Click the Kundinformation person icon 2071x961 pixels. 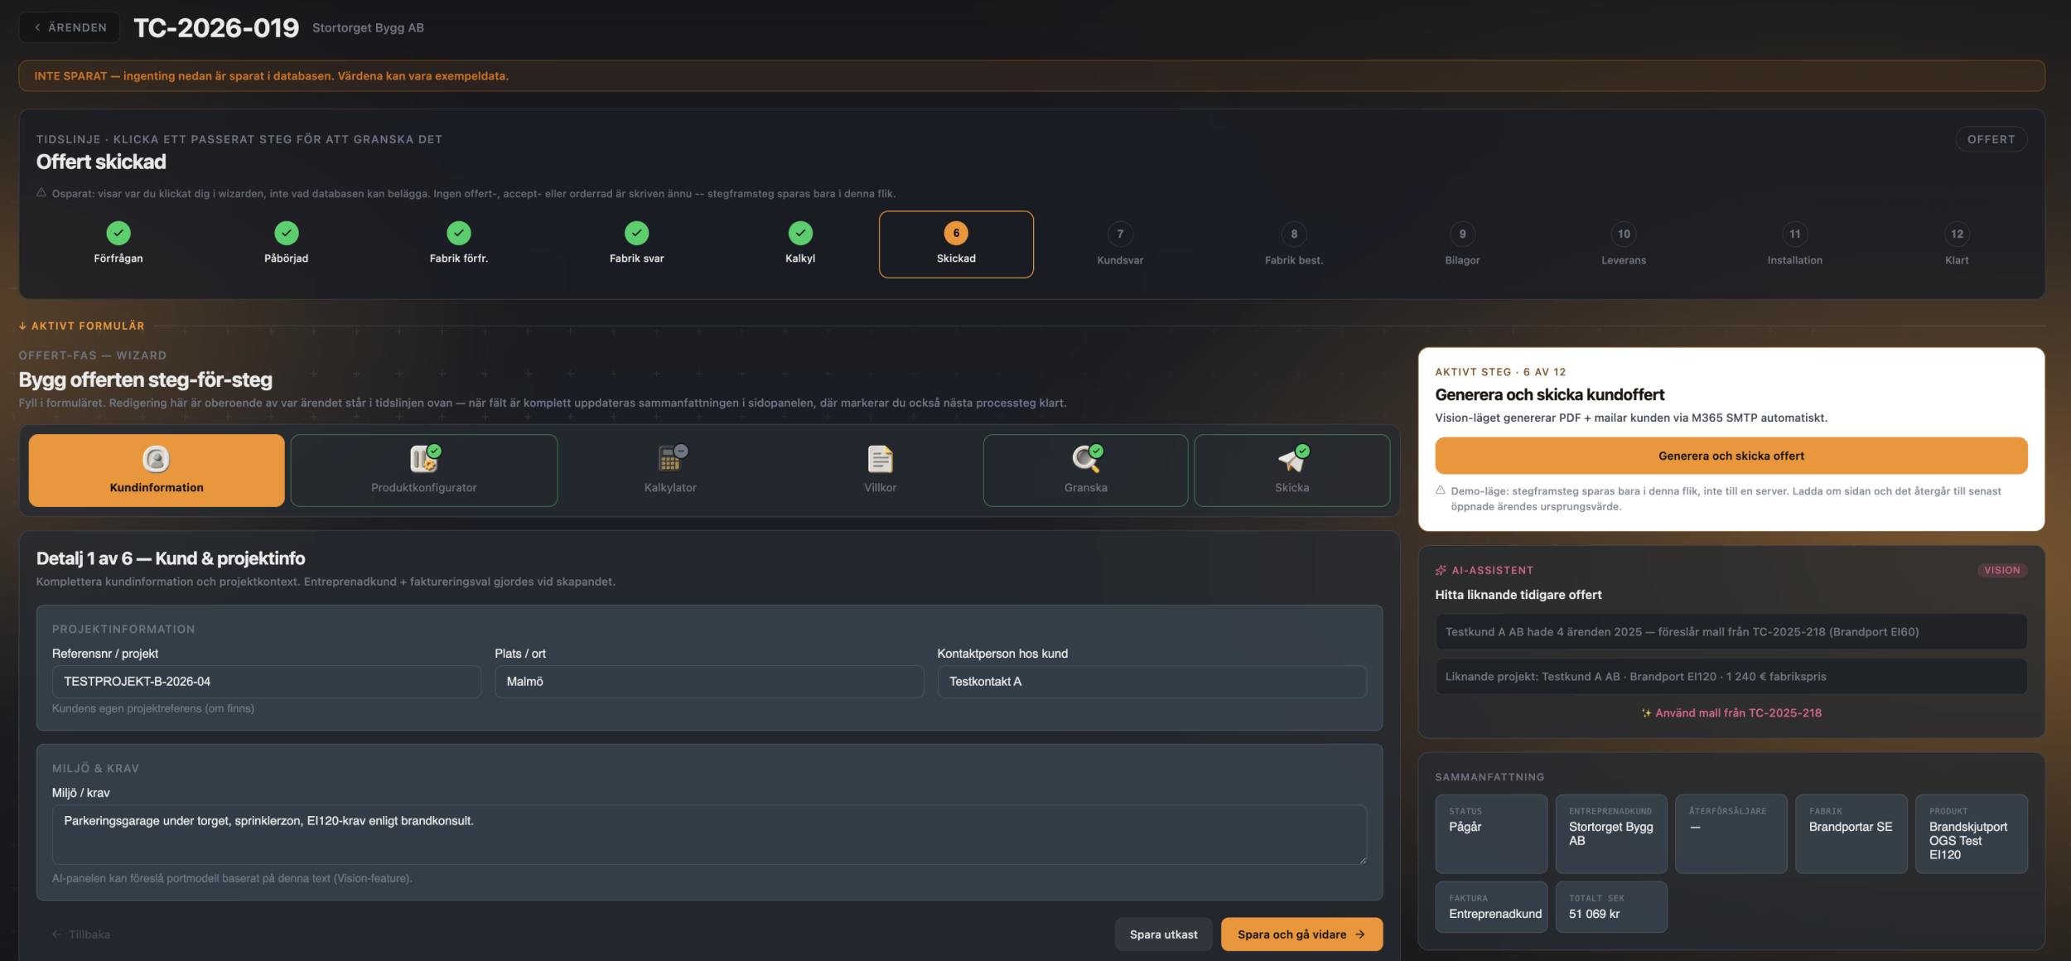[156, 458]
